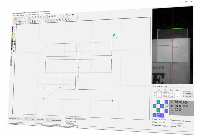Viewport: 203px width, 135px height.
Task: Click the Start button
Action: click(33, 119)
